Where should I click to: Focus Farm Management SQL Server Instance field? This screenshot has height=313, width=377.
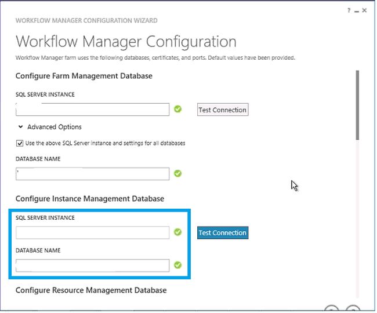pos(93,110)
